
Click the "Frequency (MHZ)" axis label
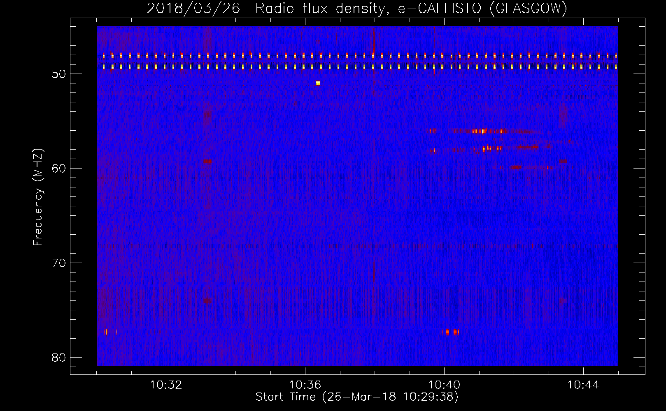coord(38,197)
